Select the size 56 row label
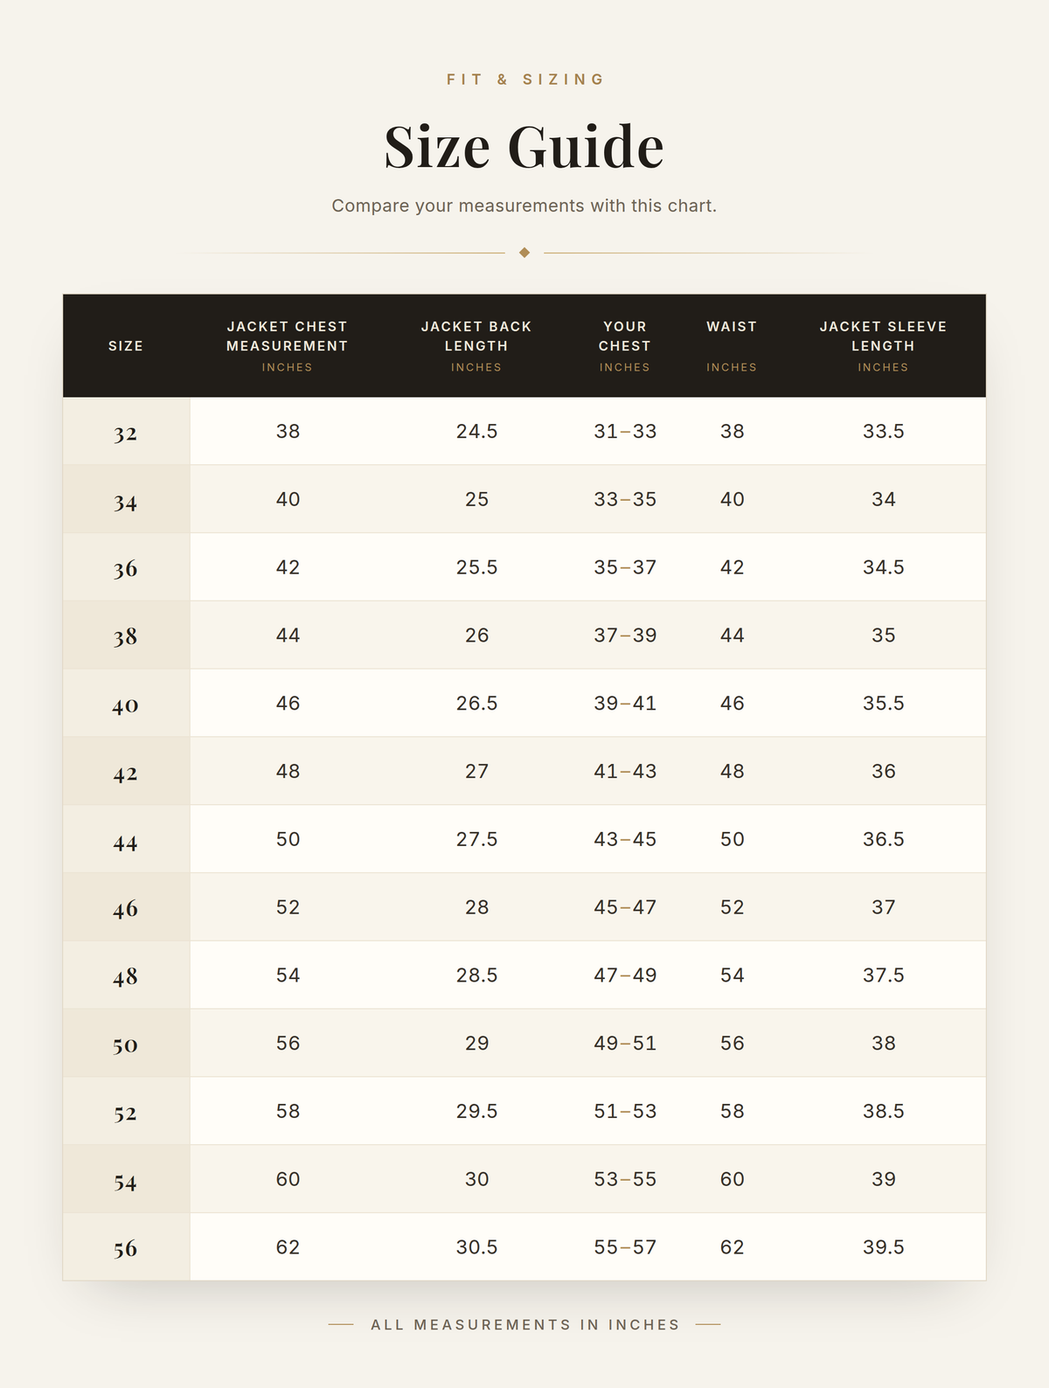The image size is (1049, 1388). [126, 1247]
